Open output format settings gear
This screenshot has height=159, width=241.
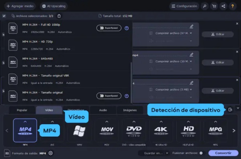point(51,153)
